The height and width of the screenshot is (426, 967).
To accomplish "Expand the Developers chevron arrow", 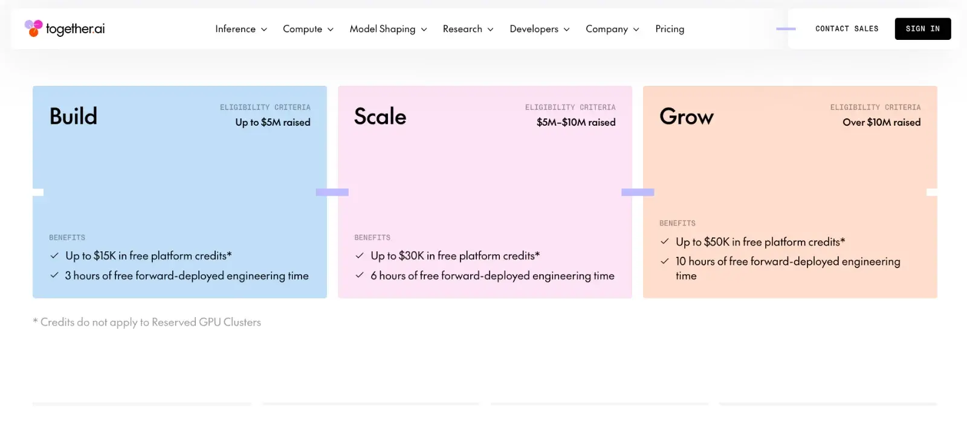I will click(566, 30).
